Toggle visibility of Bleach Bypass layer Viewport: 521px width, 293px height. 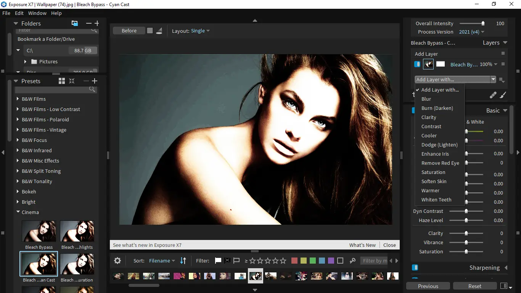[417, 64]
